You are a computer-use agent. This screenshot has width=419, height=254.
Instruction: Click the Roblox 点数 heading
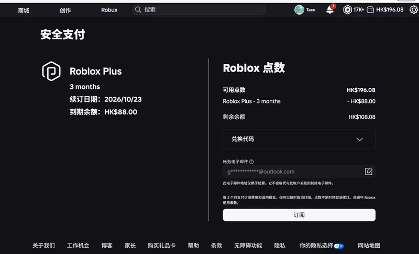point(254,68)
